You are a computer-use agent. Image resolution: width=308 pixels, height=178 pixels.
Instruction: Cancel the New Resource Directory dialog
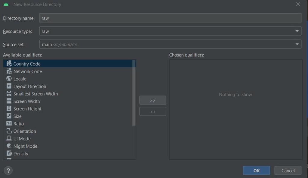(x=288, y=170)
